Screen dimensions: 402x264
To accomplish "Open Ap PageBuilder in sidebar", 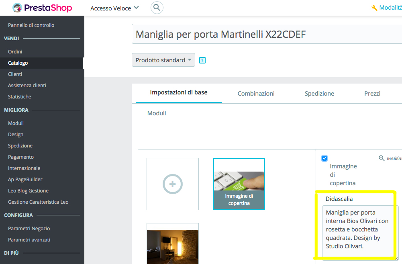I will coord(25,179).
